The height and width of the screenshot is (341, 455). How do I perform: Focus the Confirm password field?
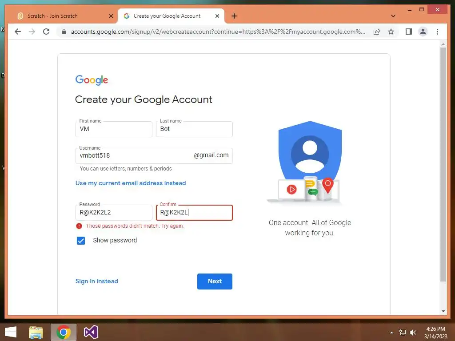coord(194,213)
